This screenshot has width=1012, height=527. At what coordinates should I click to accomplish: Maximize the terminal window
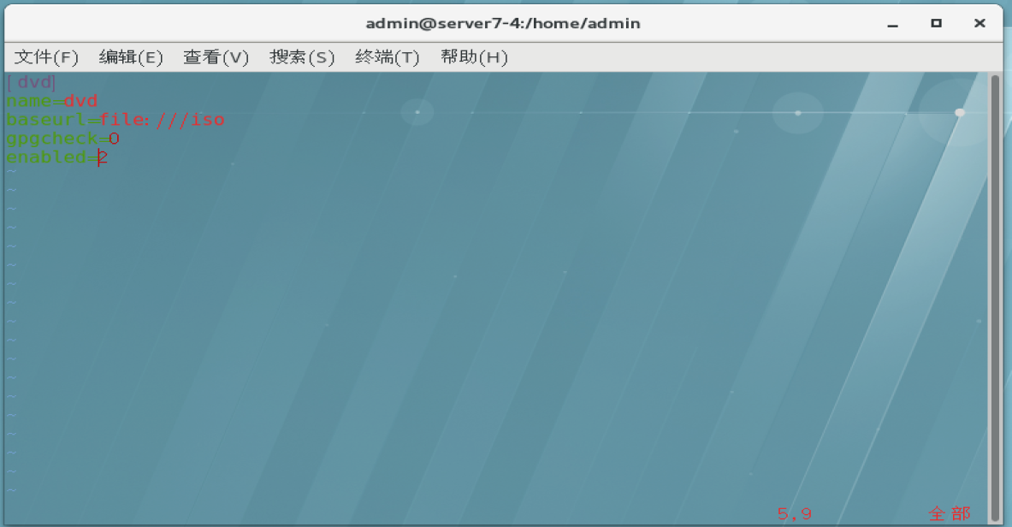click(936, 23)
